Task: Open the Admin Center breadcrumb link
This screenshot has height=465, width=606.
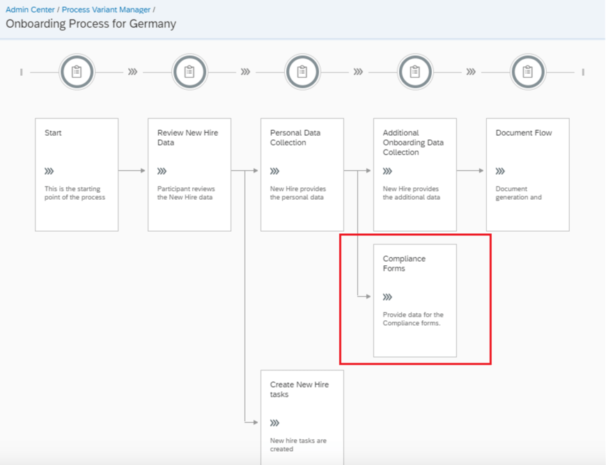Action: [x=31, y=10]
